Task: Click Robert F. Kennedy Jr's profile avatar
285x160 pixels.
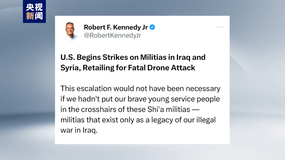Action: [x=71, y=31]
